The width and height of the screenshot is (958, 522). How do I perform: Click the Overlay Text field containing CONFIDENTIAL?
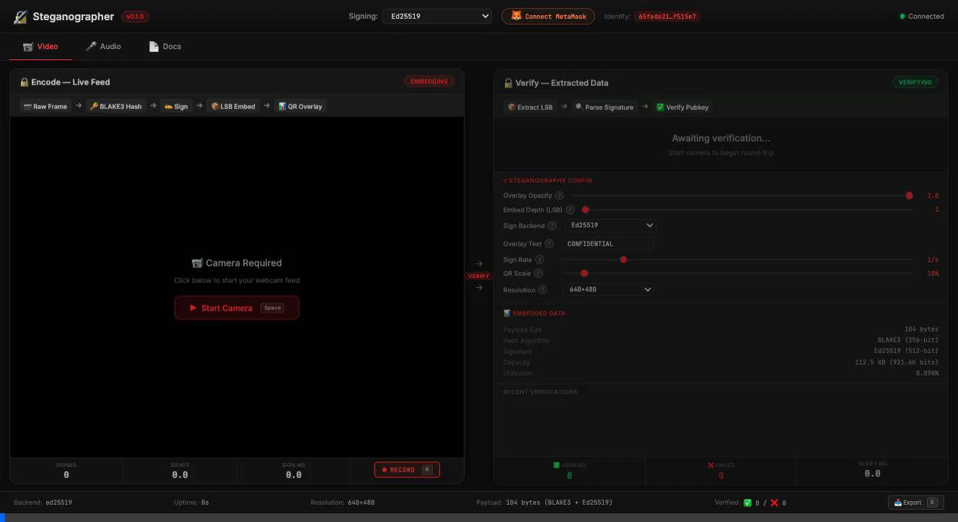pos(608,244)
